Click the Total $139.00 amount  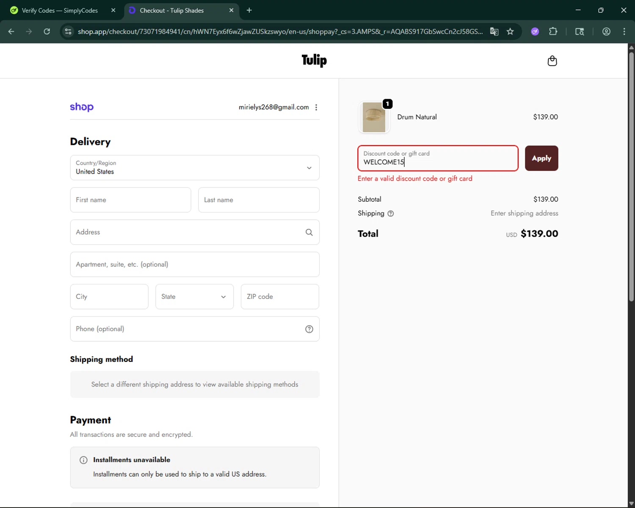point(539,234)
